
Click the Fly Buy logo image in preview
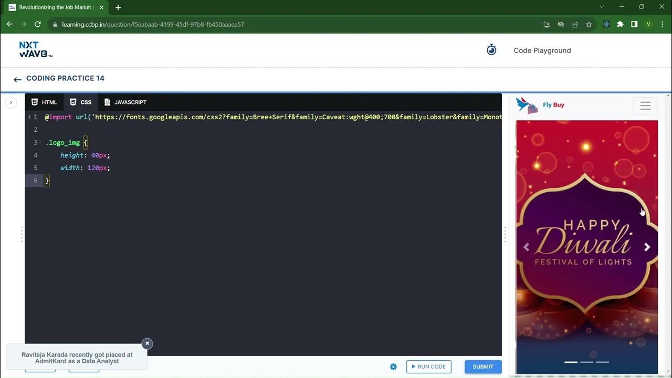527,105
